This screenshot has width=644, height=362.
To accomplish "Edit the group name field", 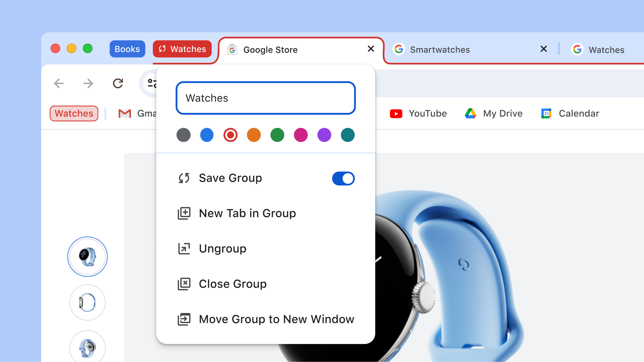I will [x=266, y=98].
